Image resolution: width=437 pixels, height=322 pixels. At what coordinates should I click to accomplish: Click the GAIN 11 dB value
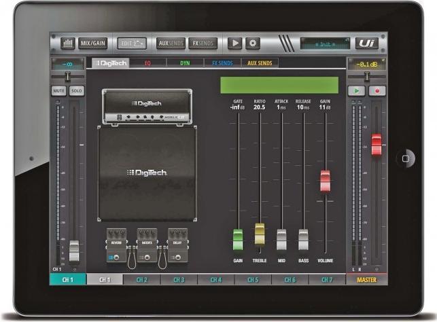tap(325, 107)
